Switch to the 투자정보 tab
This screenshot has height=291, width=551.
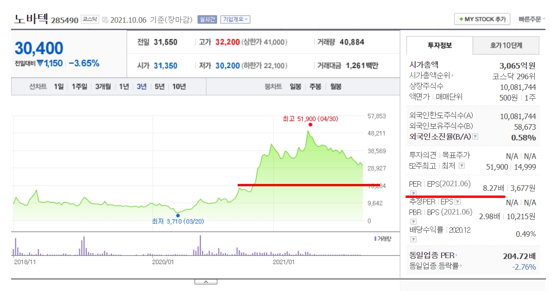pos(440,45)
